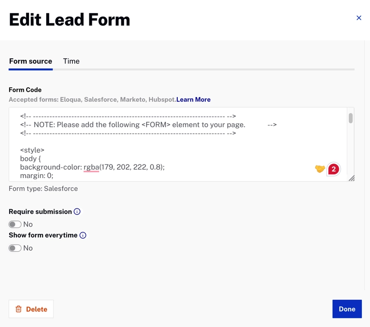This screenshot has height=327, width=370.
Task: Show info for Require submission
Action: (x=77, y=212)
